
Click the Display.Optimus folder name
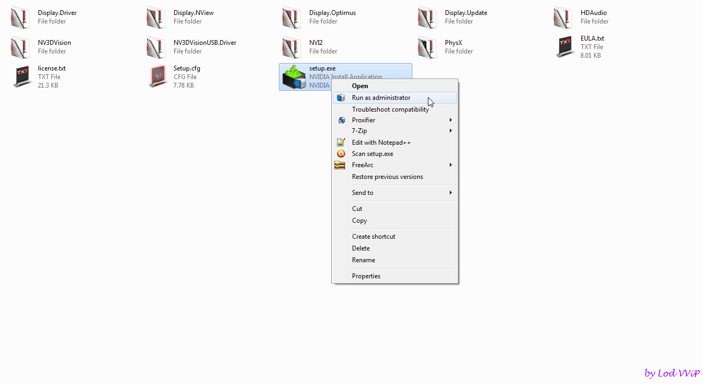[332, 13]
